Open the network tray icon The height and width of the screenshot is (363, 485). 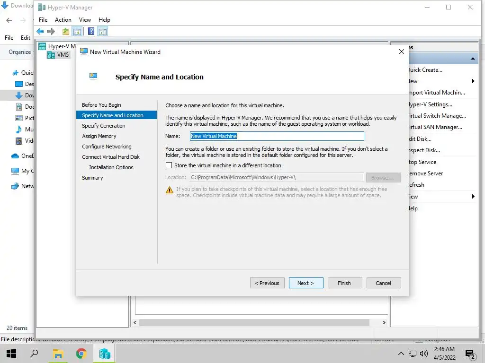point(413,354)
